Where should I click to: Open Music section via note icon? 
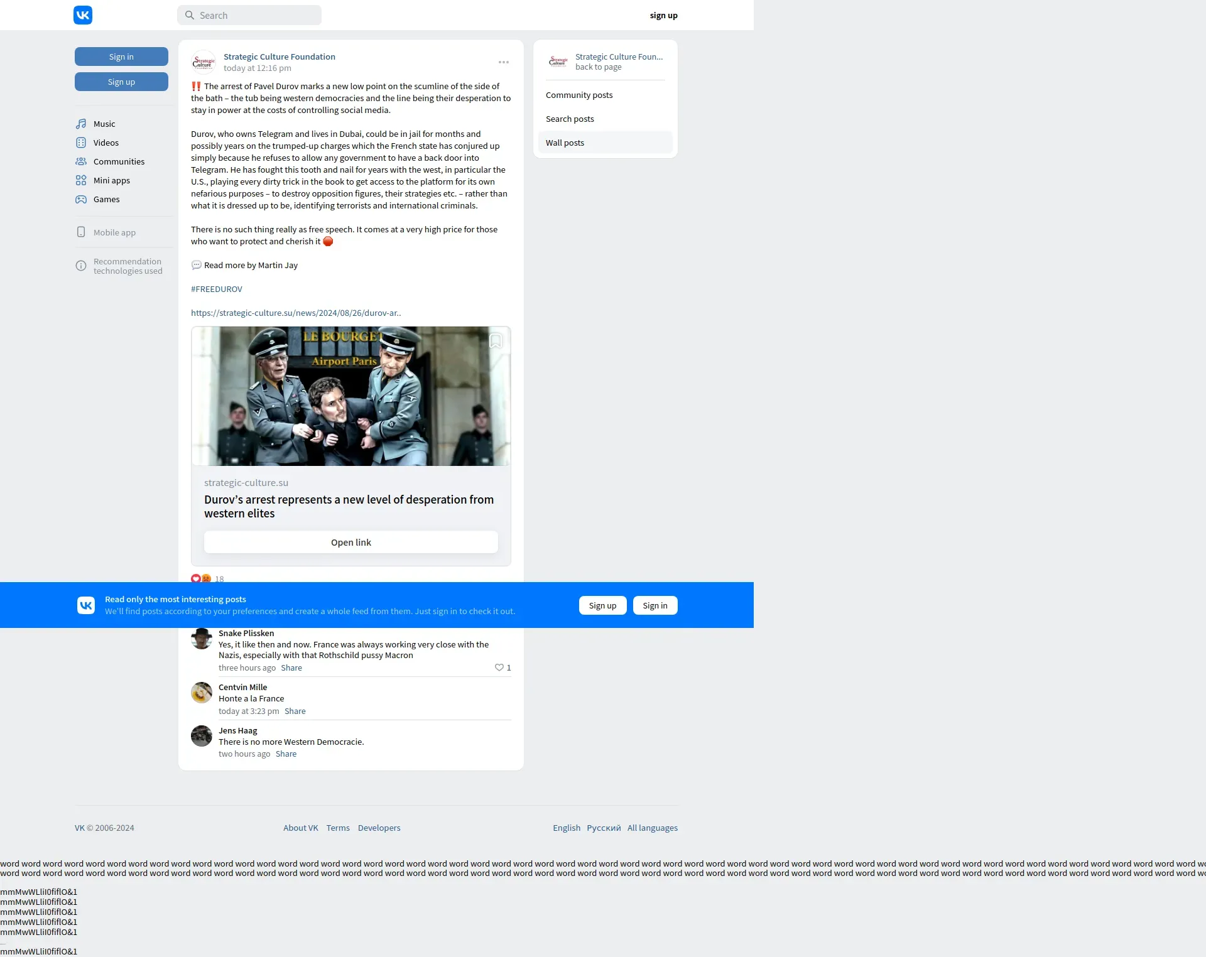point(81,124)
